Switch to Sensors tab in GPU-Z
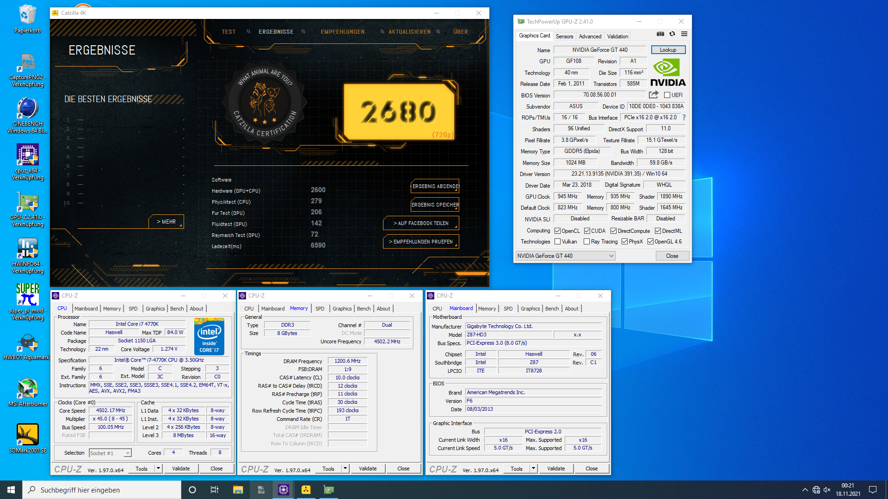The width and height of the screenshot is (888, 499). pos(564,37)
